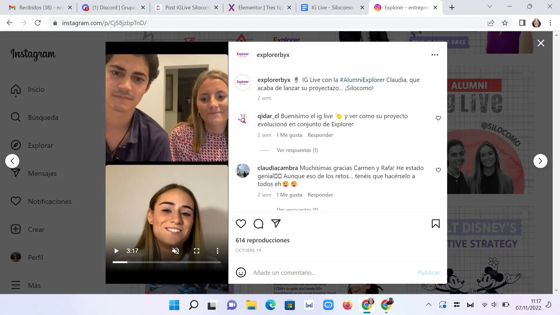Focus the Añade un comentario field
The image size is (560, 315).
(x=332, y=272)
